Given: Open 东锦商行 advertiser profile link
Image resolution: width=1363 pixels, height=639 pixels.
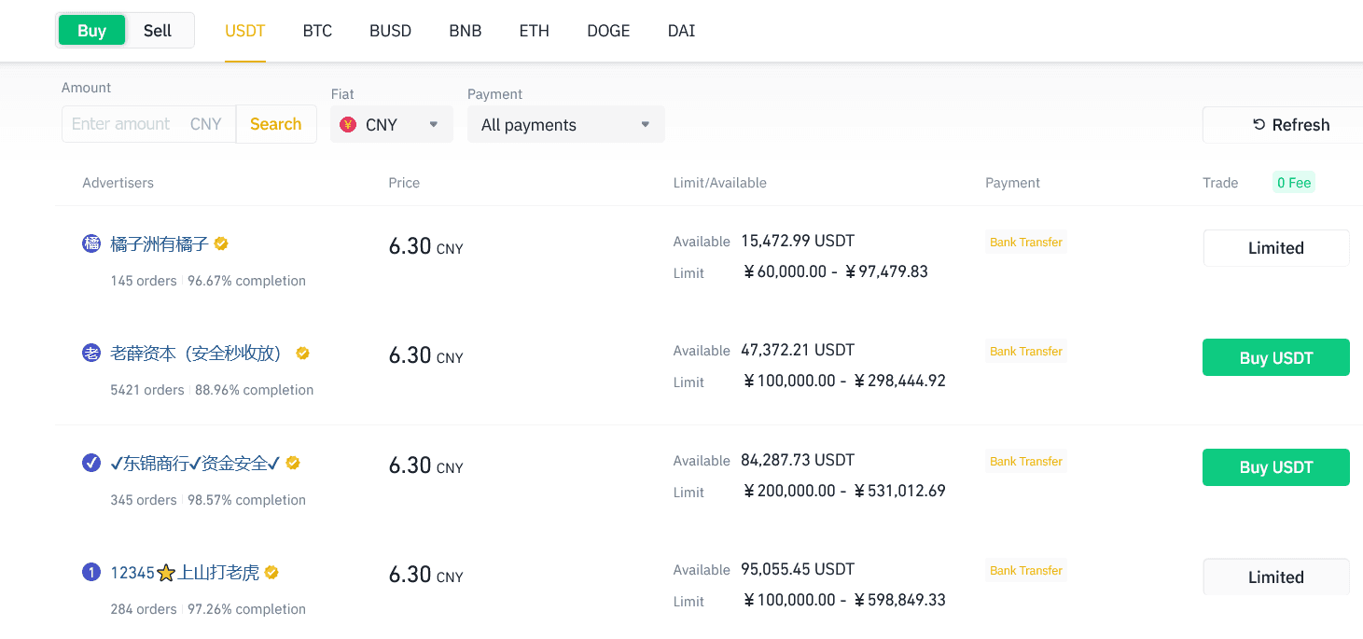Looking at the screenshot, I should click(194, 464).
